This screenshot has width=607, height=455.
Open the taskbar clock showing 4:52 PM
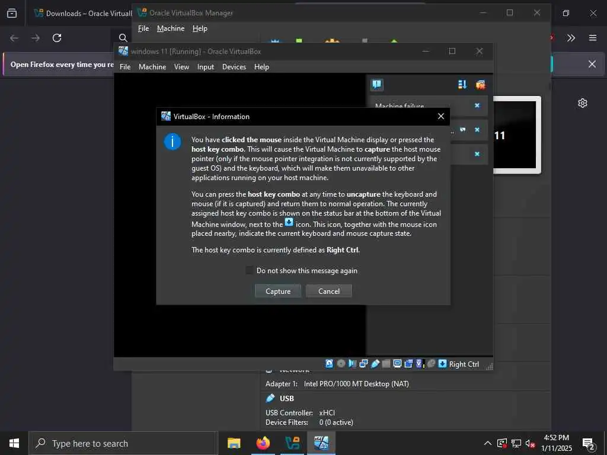(x=556, y=443)
